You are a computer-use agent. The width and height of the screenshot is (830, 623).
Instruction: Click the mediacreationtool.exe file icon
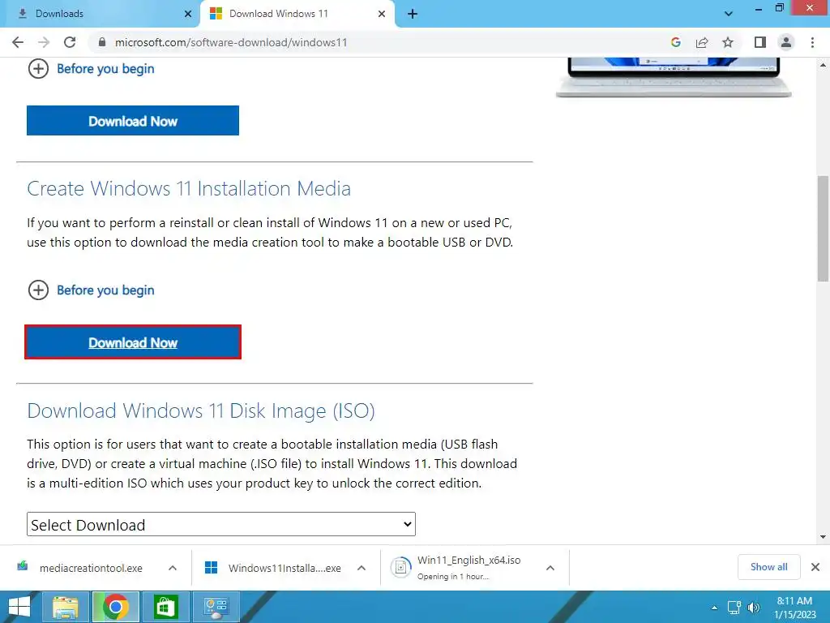point(22,567)
